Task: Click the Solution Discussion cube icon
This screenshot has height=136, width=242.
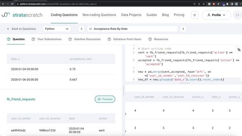Action: 70,39
